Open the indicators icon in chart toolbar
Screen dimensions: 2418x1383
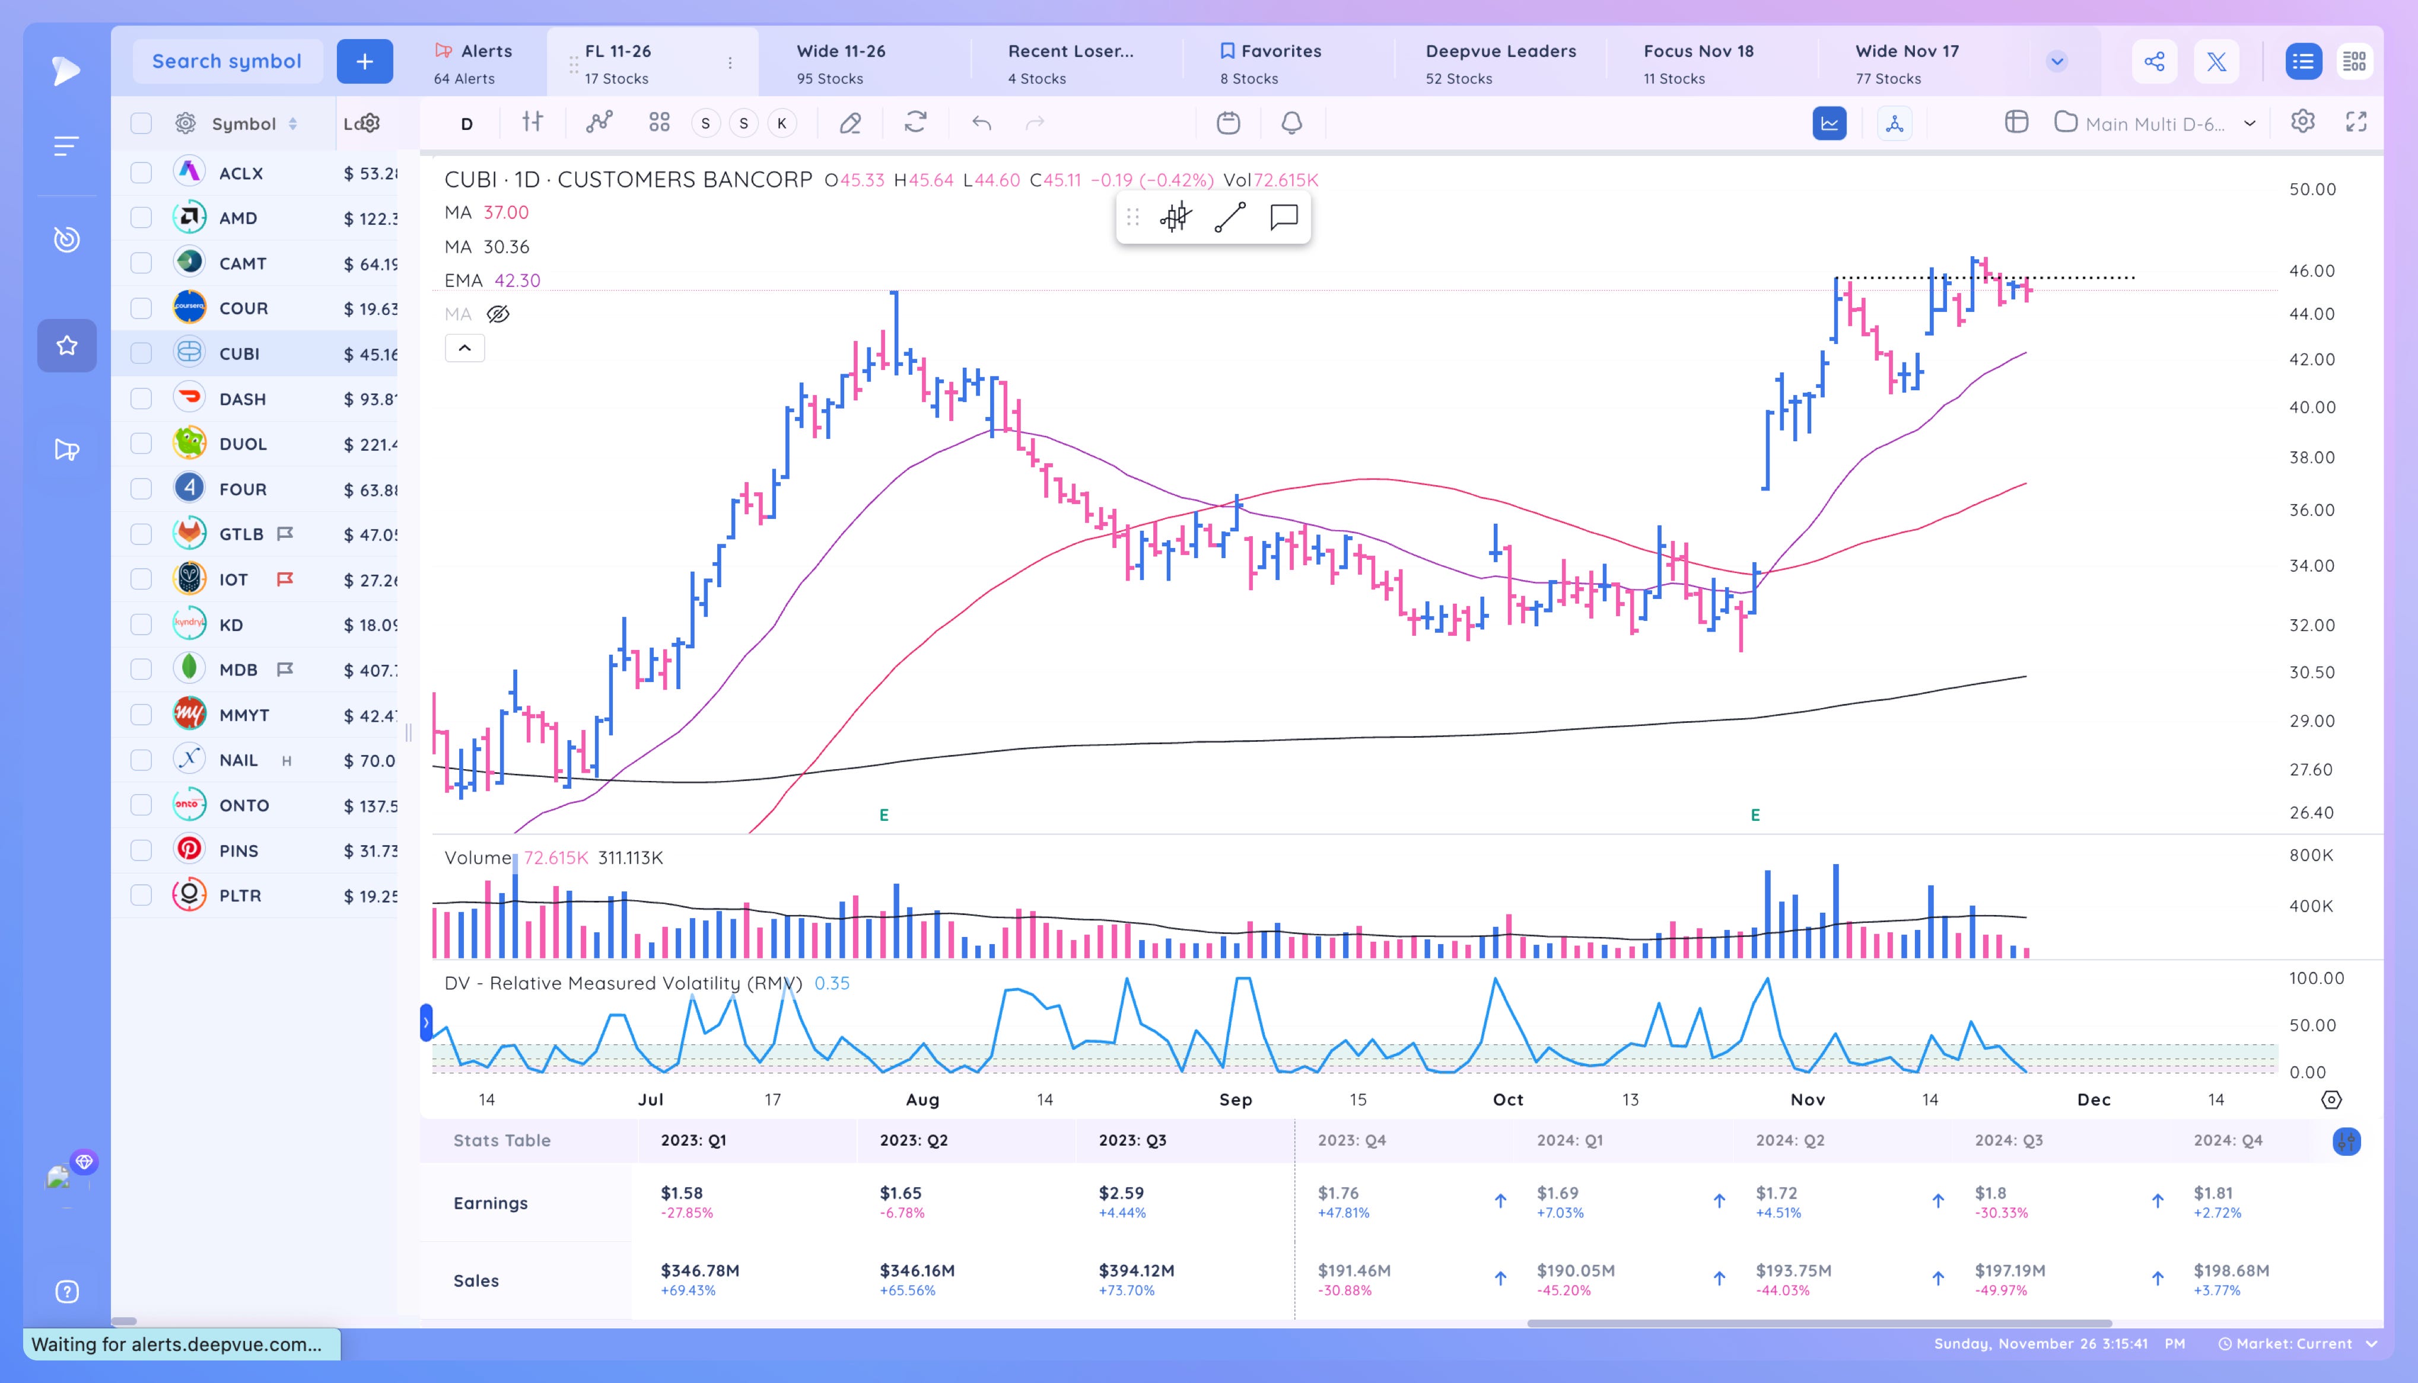pyautogui.click(x=599, y=123)
